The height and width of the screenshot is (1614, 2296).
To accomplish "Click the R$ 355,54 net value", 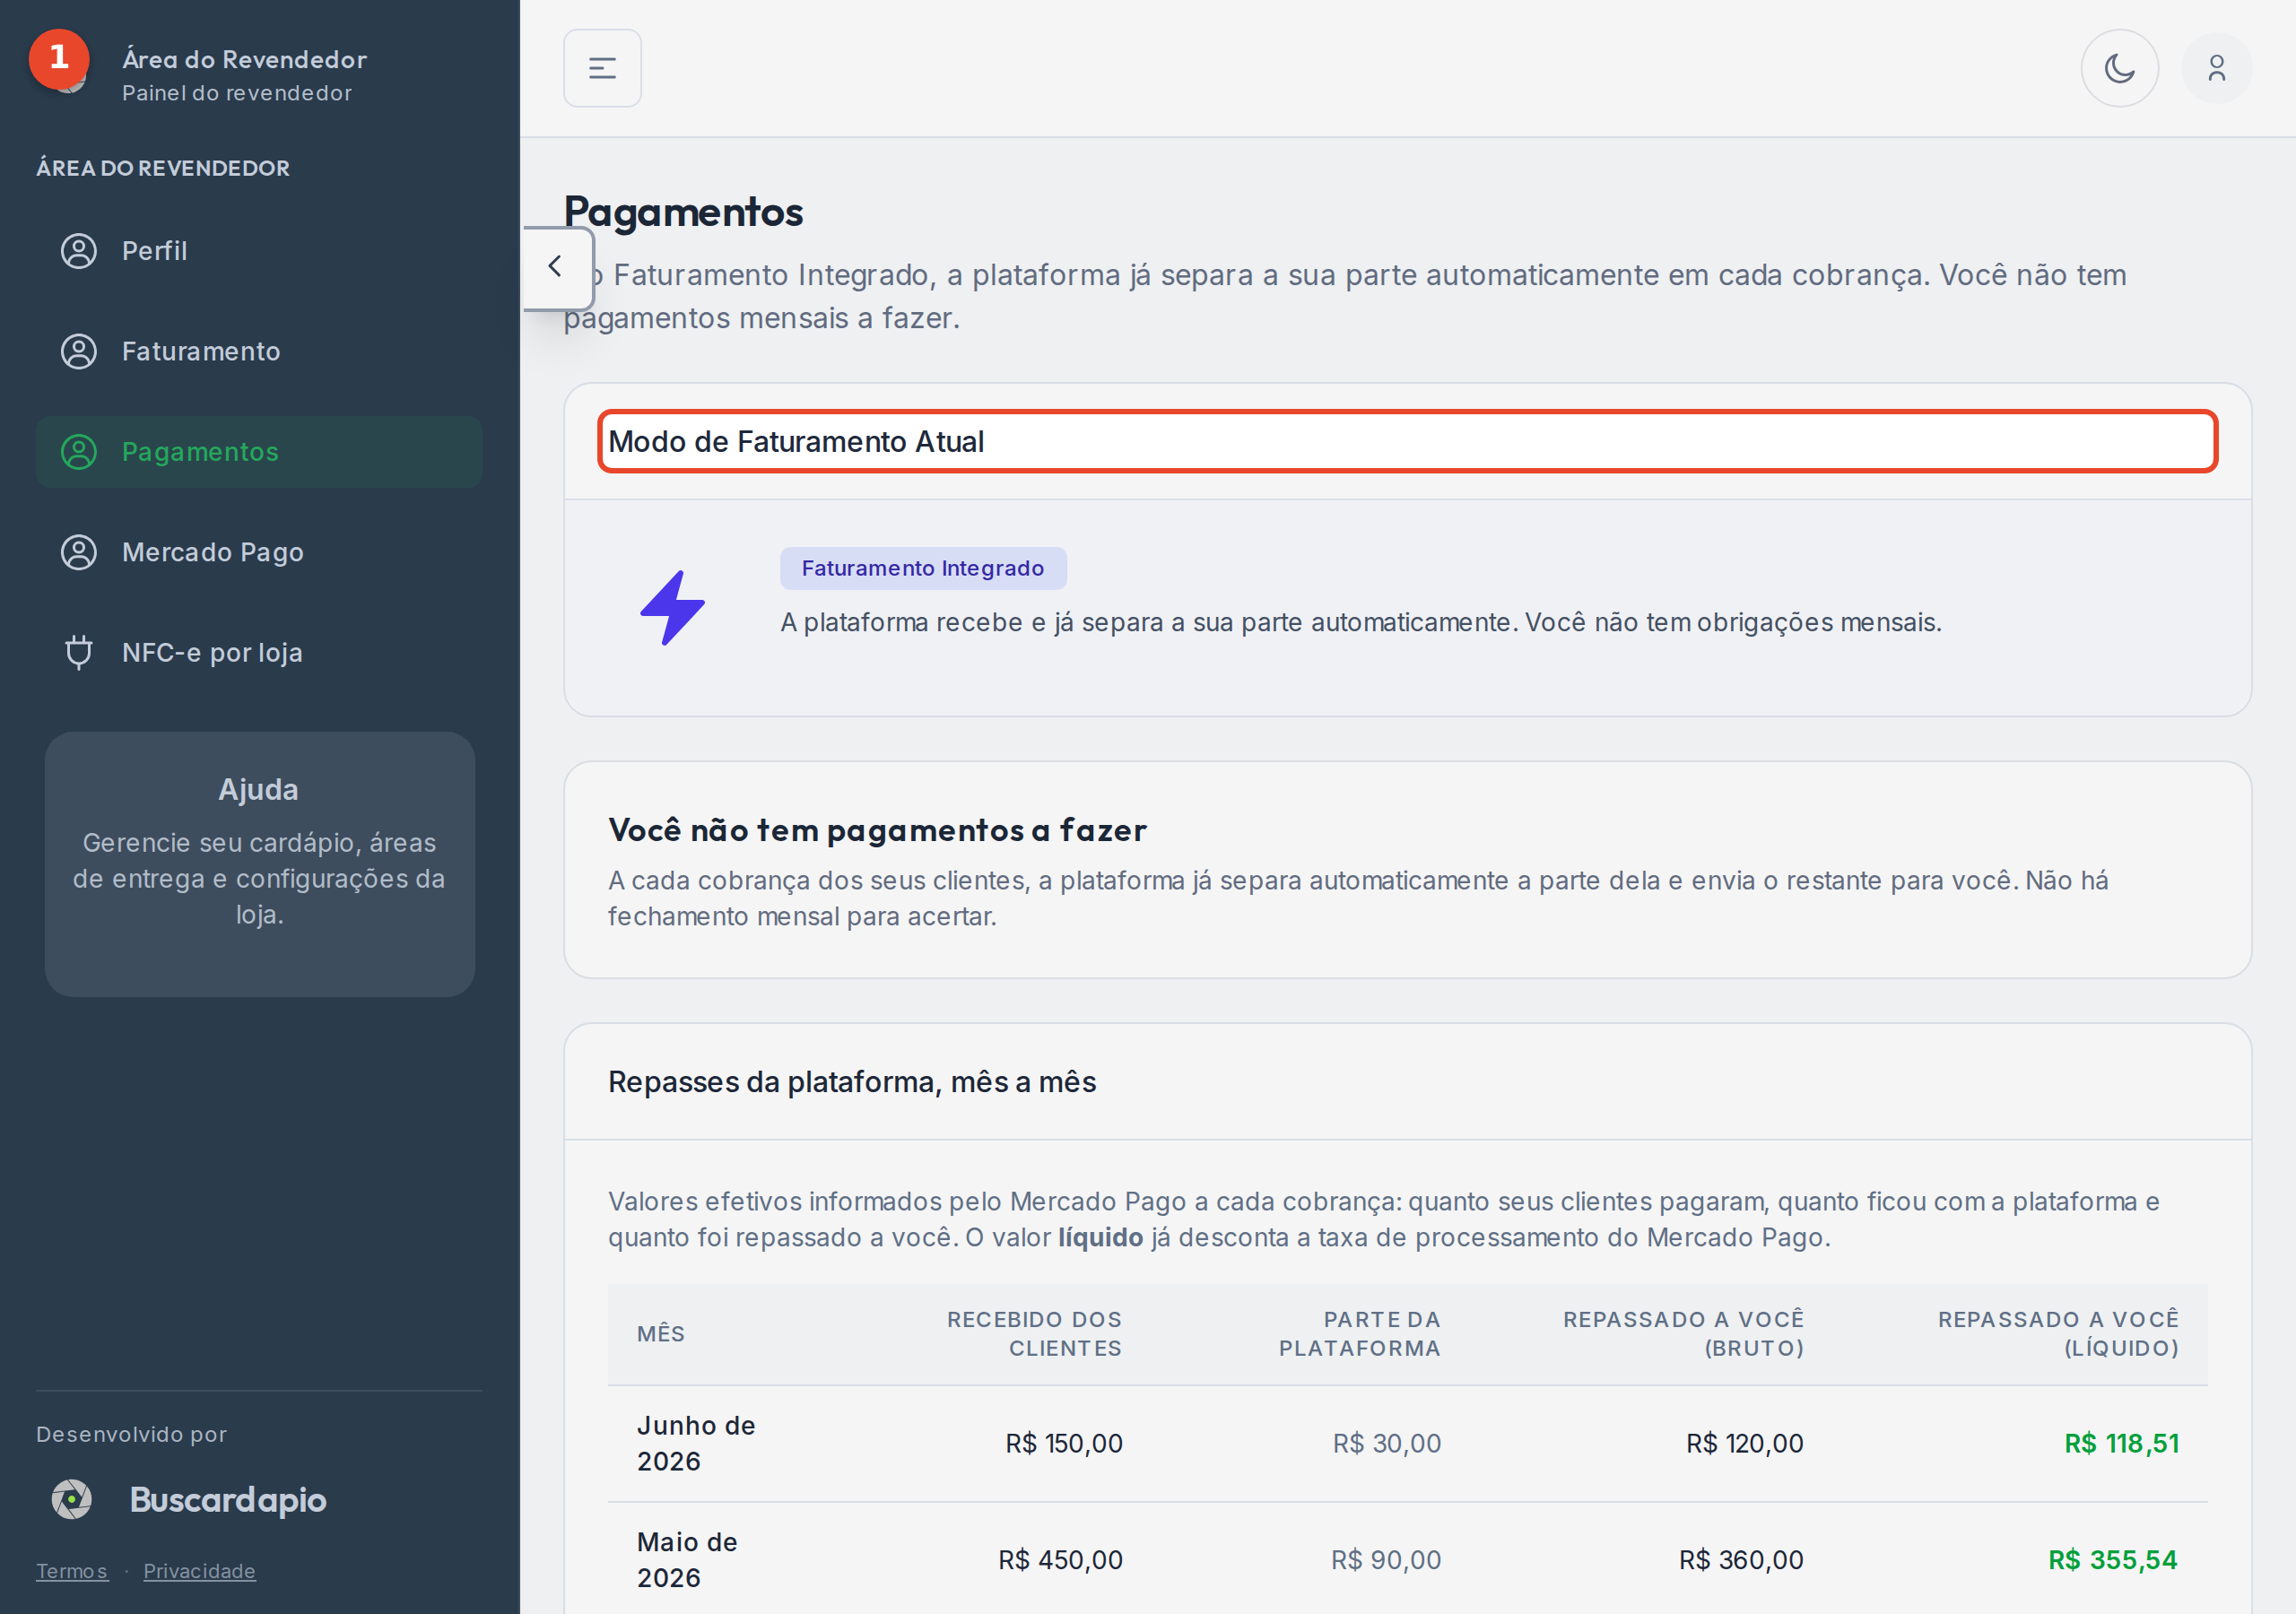I will 2113,1560.
